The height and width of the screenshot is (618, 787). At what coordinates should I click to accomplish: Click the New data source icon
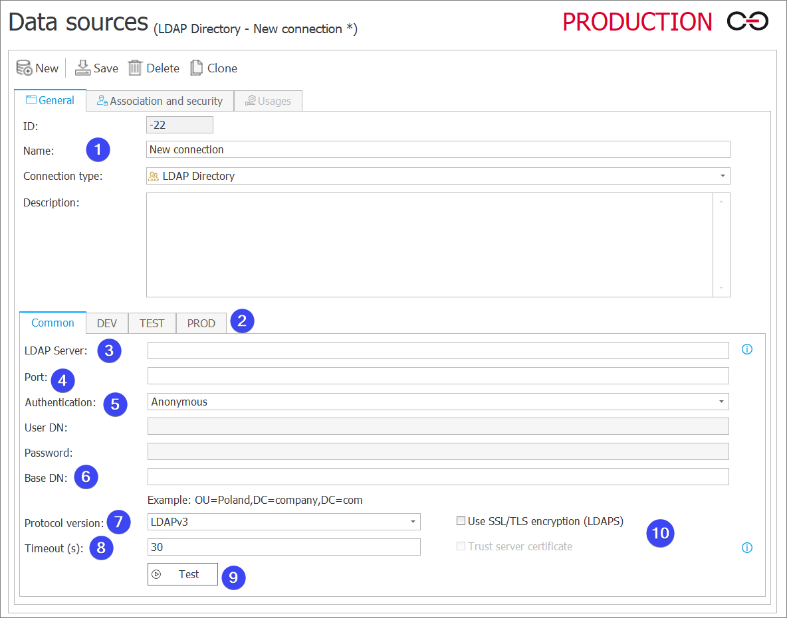click(24, 68)
